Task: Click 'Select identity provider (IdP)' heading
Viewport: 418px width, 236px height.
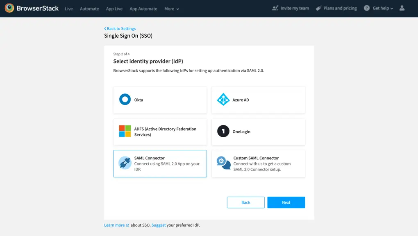Action: click(x=148, y=61)
